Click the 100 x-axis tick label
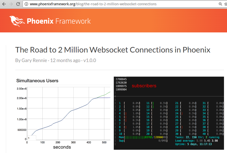The image size is (227, 153). (x=42, y=142)
